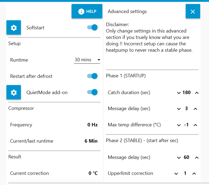This screenshot has width=209, height=185.
Task: Open the Runtime 30 mins dropdown
Action: 87,60
